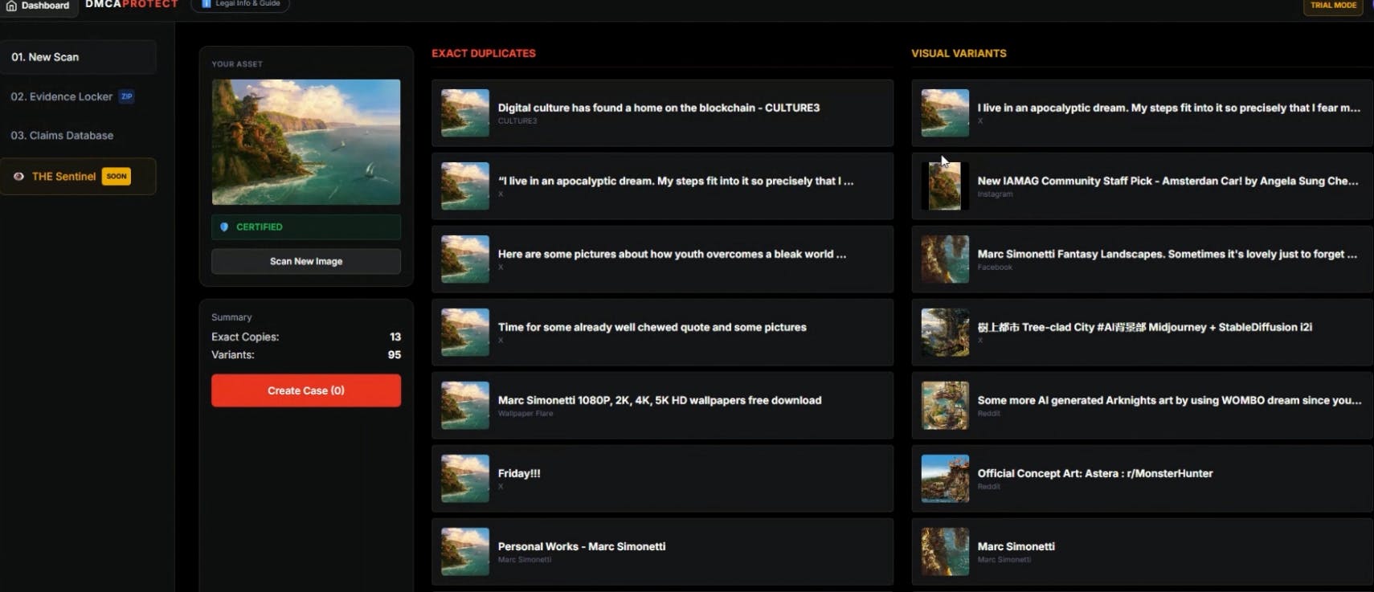Open thumbnail of apocalyptic dream result in Visual Variants
1374x592 pixels.
pos(945,112)
